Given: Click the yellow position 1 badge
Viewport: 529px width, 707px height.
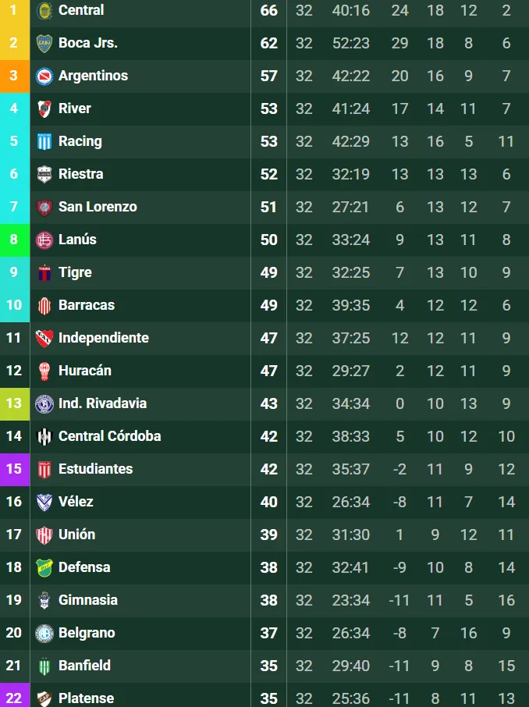Looking at the screenshot, I should (x=14, y=11).
